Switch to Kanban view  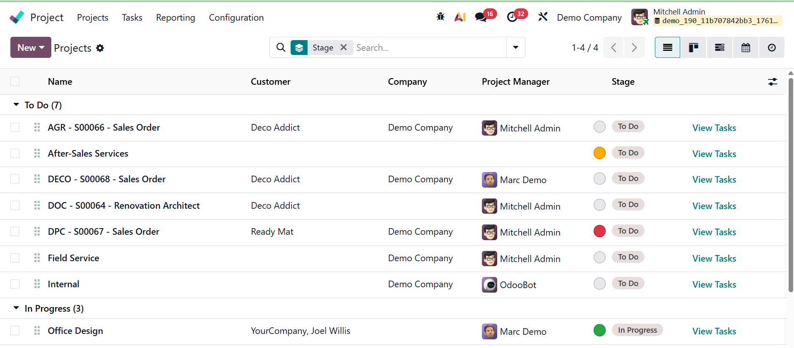click(x=693, y=48)
